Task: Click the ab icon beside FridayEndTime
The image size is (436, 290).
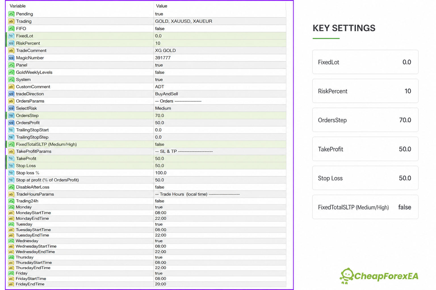Action: (x=11, y=284)
